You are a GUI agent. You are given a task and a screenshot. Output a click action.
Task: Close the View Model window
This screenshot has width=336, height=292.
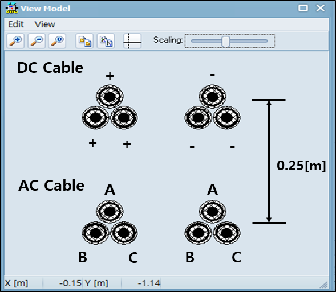click(321, 8)
